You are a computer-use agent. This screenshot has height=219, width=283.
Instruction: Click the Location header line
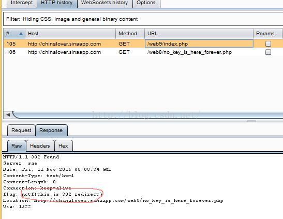coord(113,200)
